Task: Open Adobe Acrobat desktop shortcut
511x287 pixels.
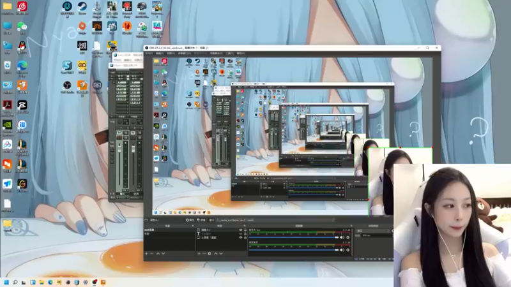Action: click(7, 107)
